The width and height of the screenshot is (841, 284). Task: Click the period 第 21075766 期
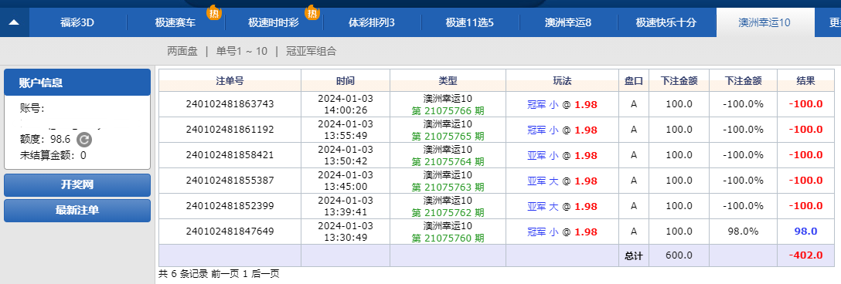click(448, 110)
